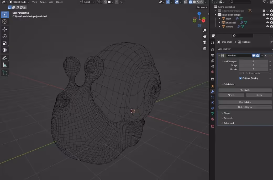The width and height of the screenshot is (273, 180).
Task: Click the Subdivide button
Action: pyautogui.click(x=245, y=90)
